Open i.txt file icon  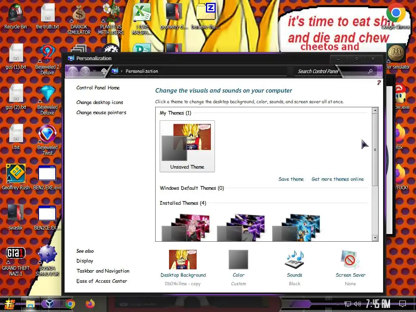(16, 137)
